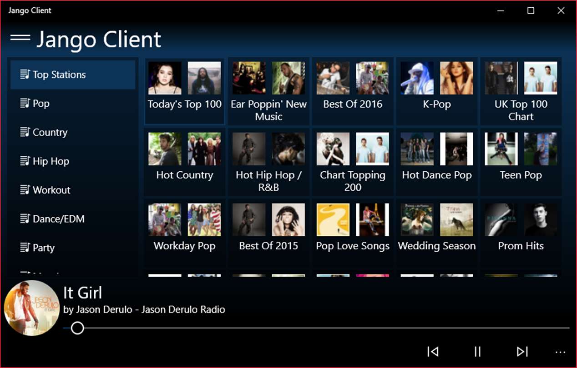The height and width of the screenshot is (368, 577).
Task: Skip to the previous track
Action: pos(433,351)
